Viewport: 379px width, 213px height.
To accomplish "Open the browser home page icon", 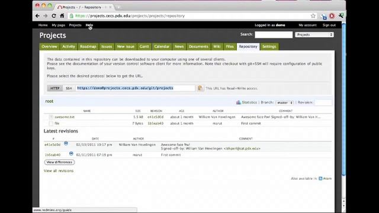I will 62,16.
